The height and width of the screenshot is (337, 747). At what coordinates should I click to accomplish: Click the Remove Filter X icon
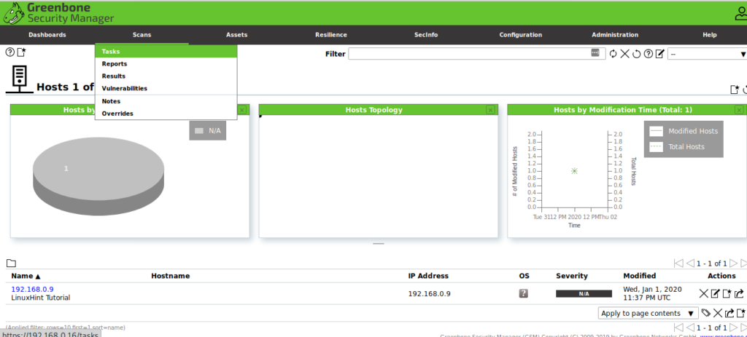tap(624, 54)
